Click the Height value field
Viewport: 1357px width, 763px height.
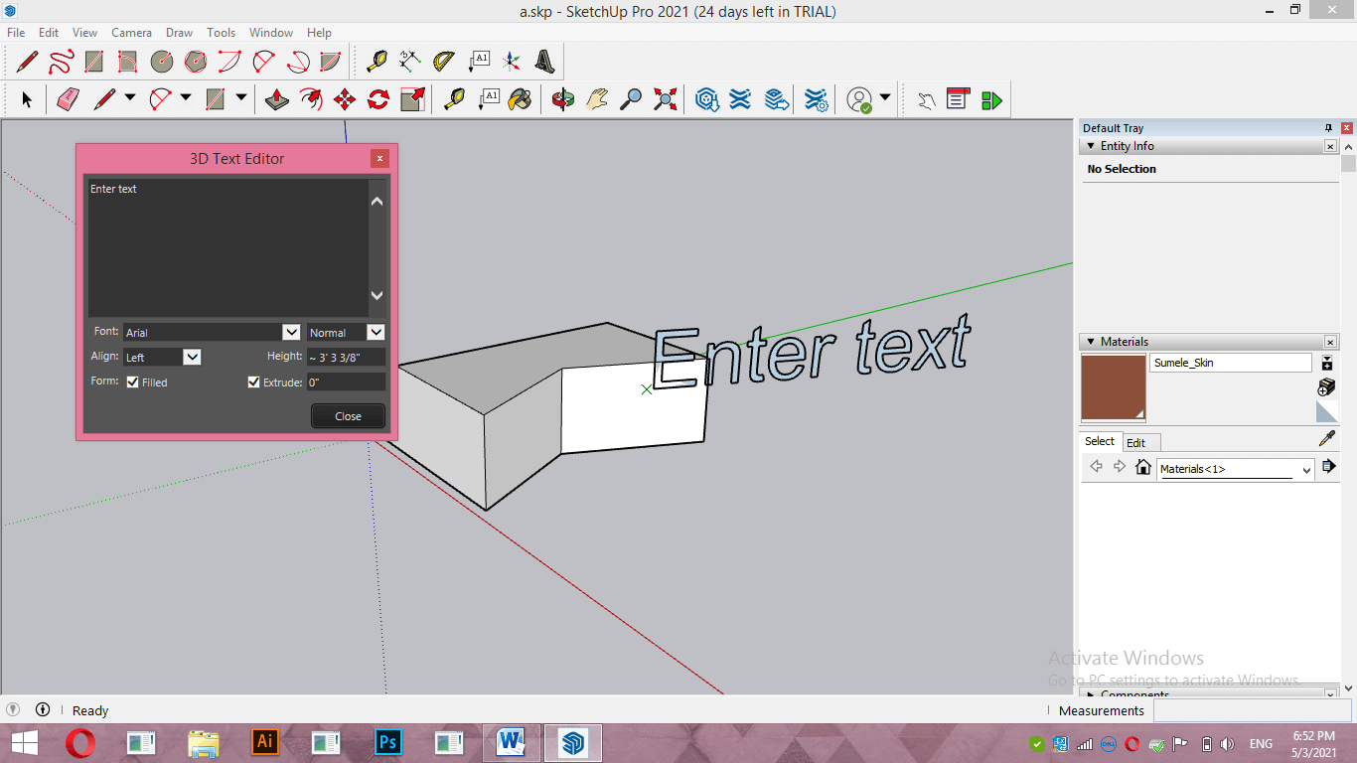(346, 357)
